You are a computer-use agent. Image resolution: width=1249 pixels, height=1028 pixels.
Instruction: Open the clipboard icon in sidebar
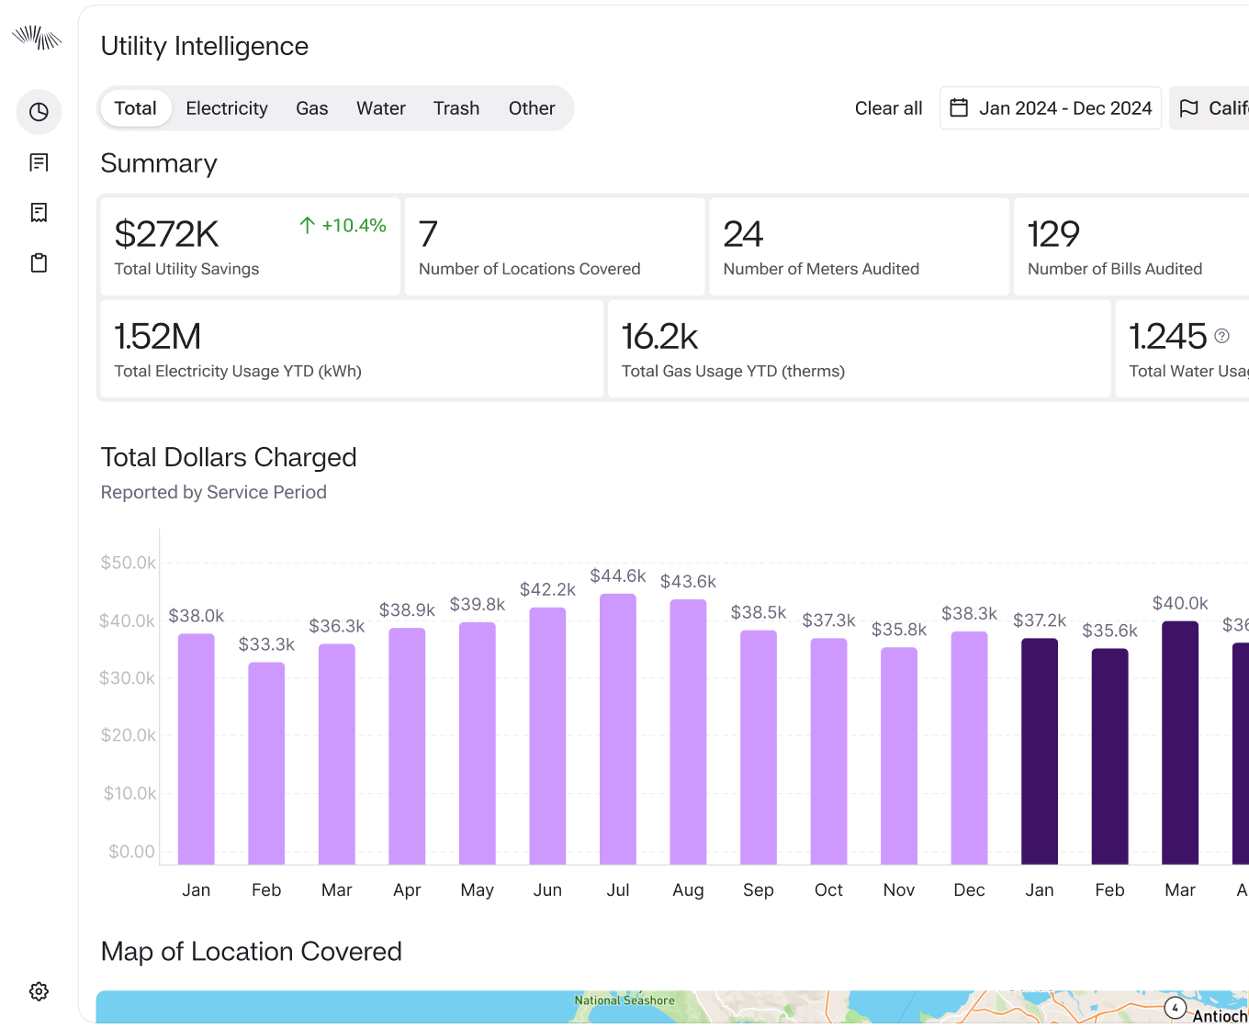(x=39, y=263)
